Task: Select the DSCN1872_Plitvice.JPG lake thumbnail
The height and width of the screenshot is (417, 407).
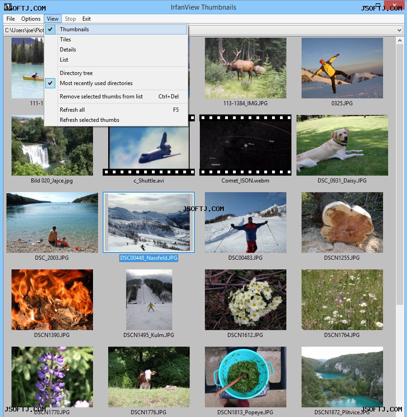Action: pos(342,377)
